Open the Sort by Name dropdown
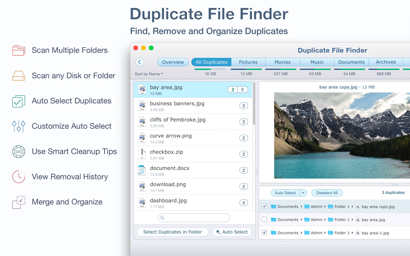The height and width of the screenshot is (256, 410). pos(149,74)
